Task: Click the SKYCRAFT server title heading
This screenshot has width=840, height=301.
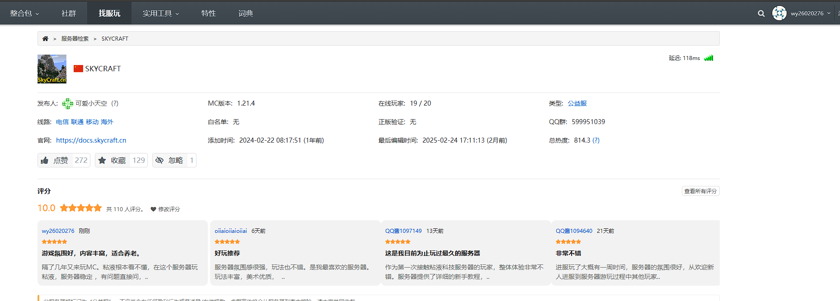Action: click(x=103, y=69)
